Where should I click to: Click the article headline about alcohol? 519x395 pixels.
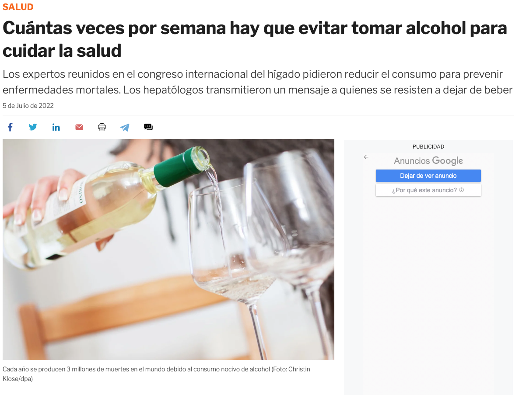[255, 39]
